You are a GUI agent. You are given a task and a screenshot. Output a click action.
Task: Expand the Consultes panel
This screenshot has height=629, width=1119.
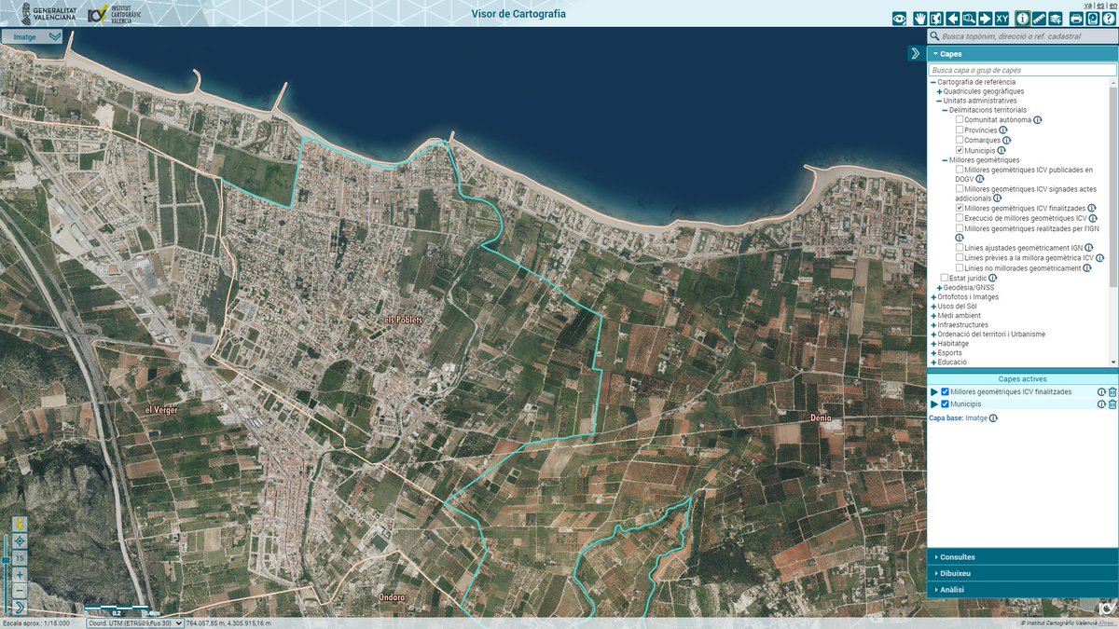click(1022, 557)
